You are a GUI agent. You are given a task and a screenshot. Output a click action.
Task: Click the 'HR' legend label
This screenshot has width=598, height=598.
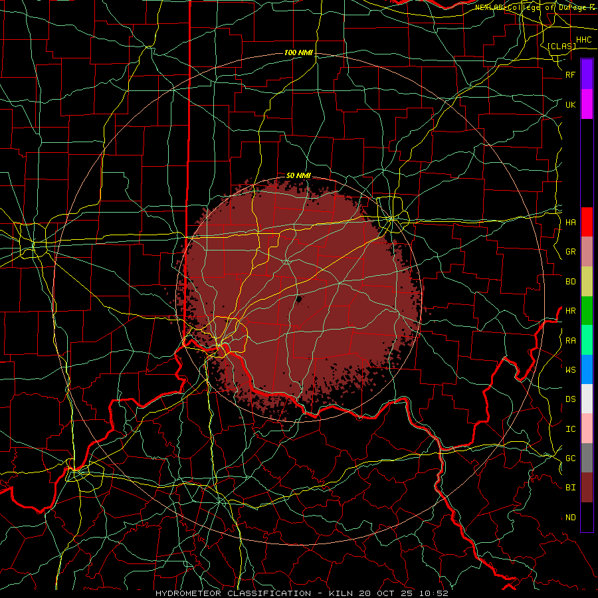[x=570, y=311]
